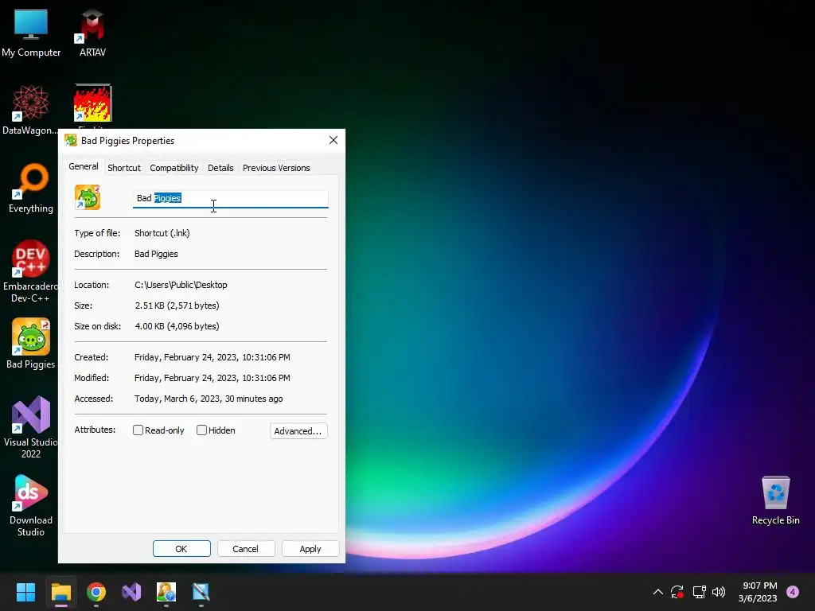Screen dimensions: 815x611
Task: Select the Recycle Bin on desktop
Action: 775,500
